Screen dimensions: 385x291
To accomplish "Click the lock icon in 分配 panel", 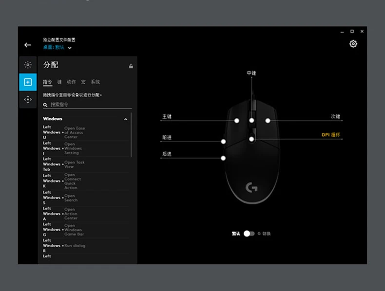I will (x=131, y=66).
